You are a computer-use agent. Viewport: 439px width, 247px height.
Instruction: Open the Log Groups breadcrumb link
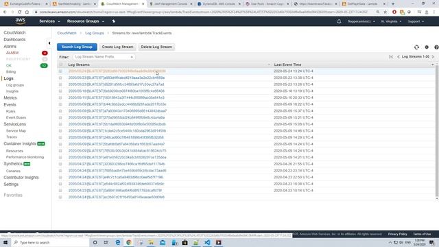[x=95, y=33]
